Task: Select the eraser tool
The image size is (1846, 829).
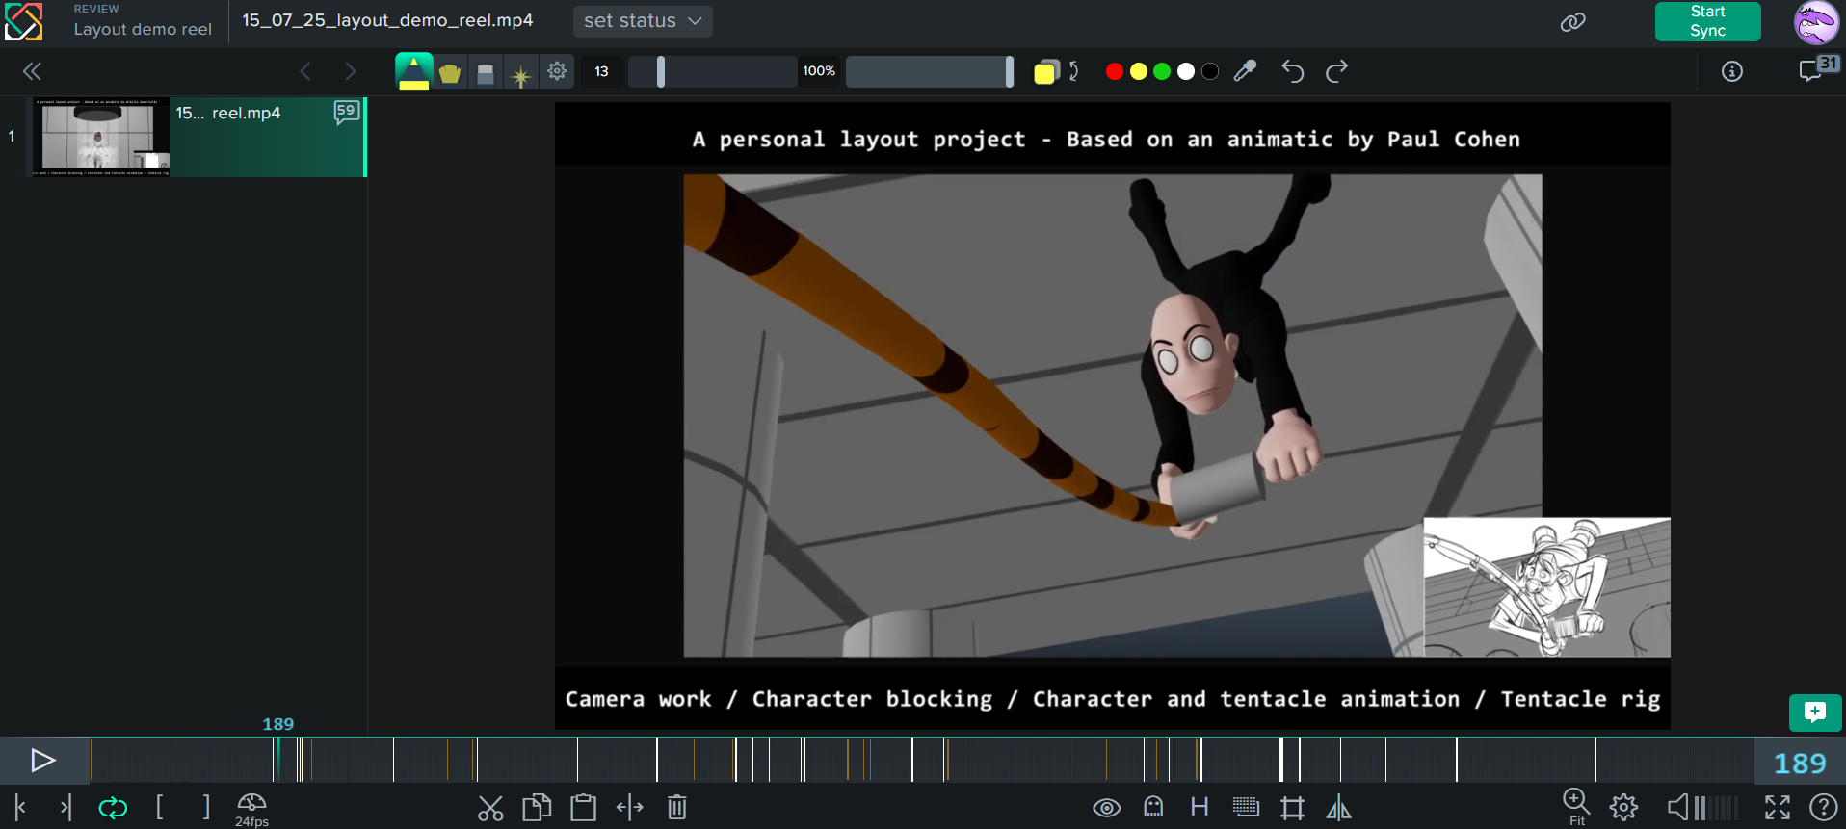Action: point(486,73)
